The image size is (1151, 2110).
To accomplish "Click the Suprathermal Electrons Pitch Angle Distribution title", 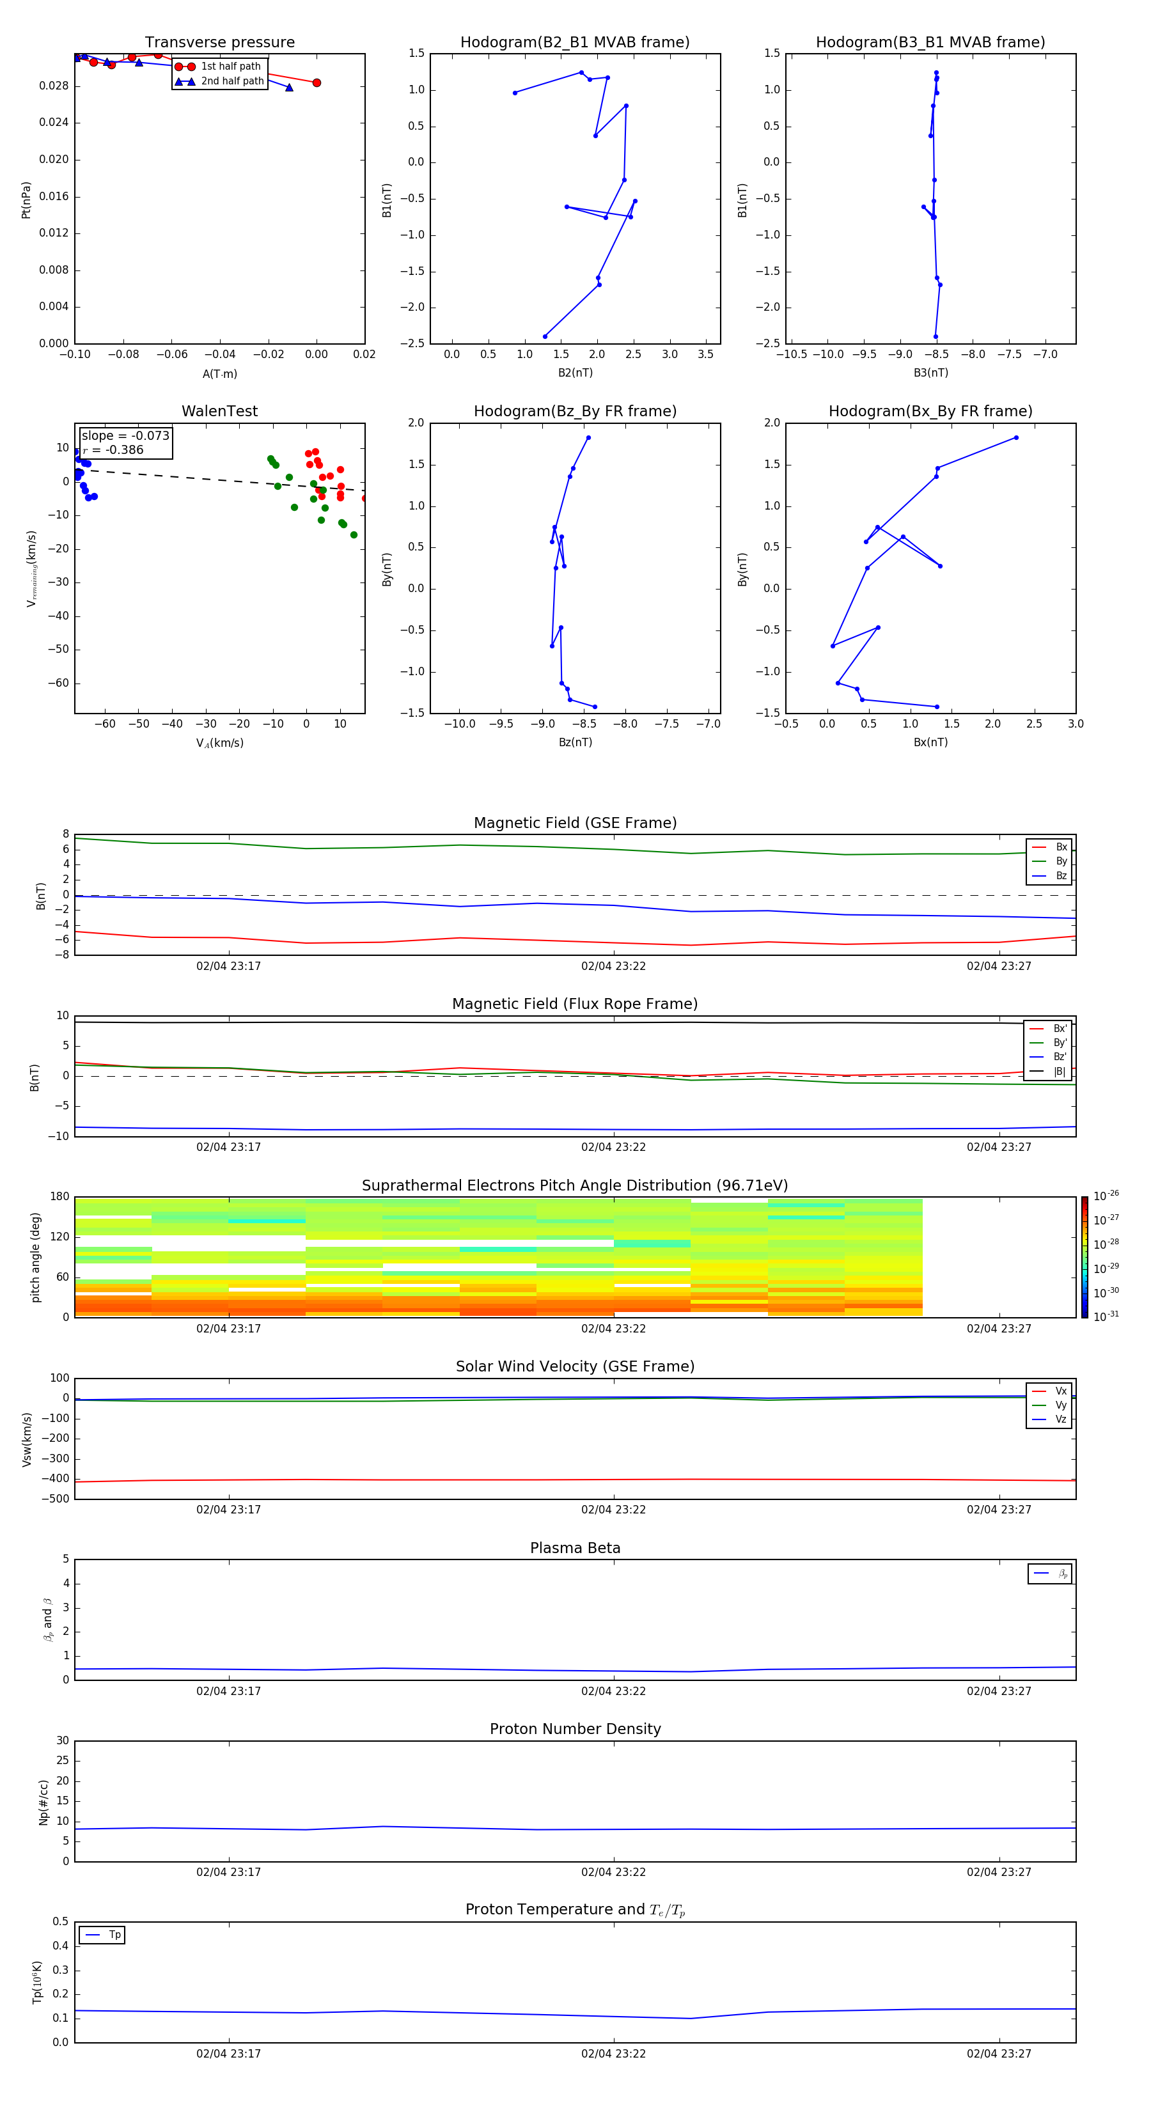I will click(x=575, y=1186).
